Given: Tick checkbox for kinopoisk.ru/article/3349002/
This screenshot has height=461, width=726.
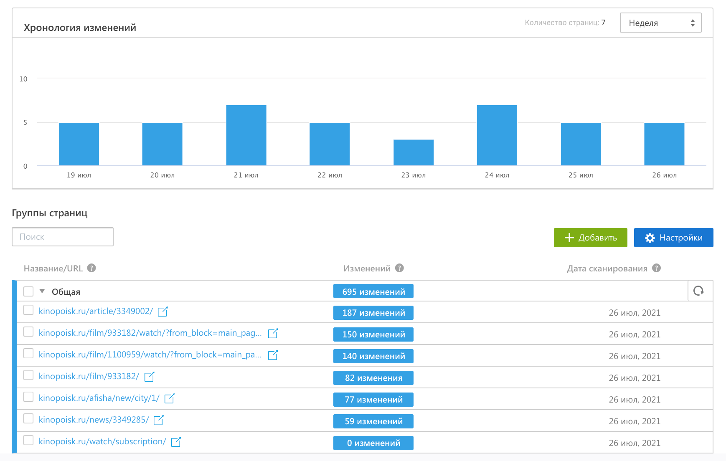Looking at the screenshot, I should (x=28, y=310).
